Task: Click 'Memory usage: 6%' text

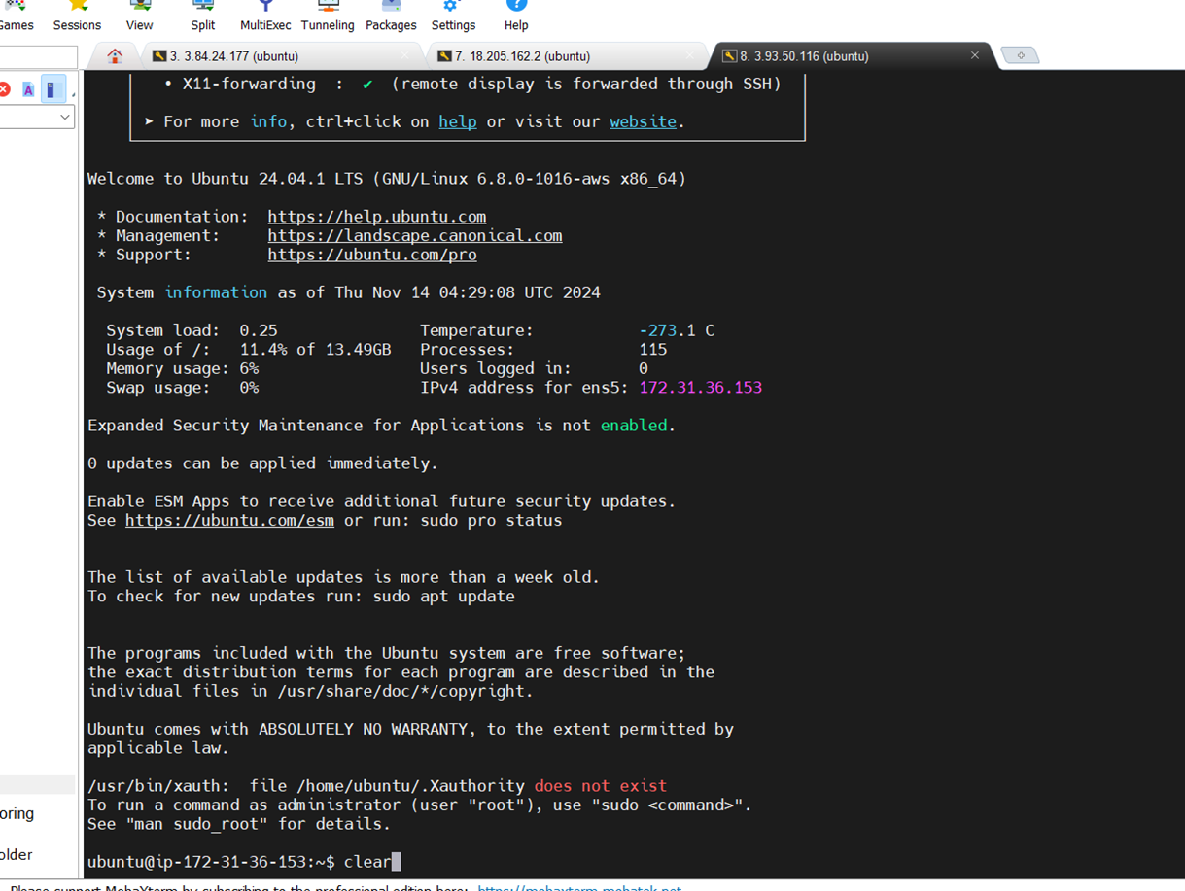Action: click(182, 368)
